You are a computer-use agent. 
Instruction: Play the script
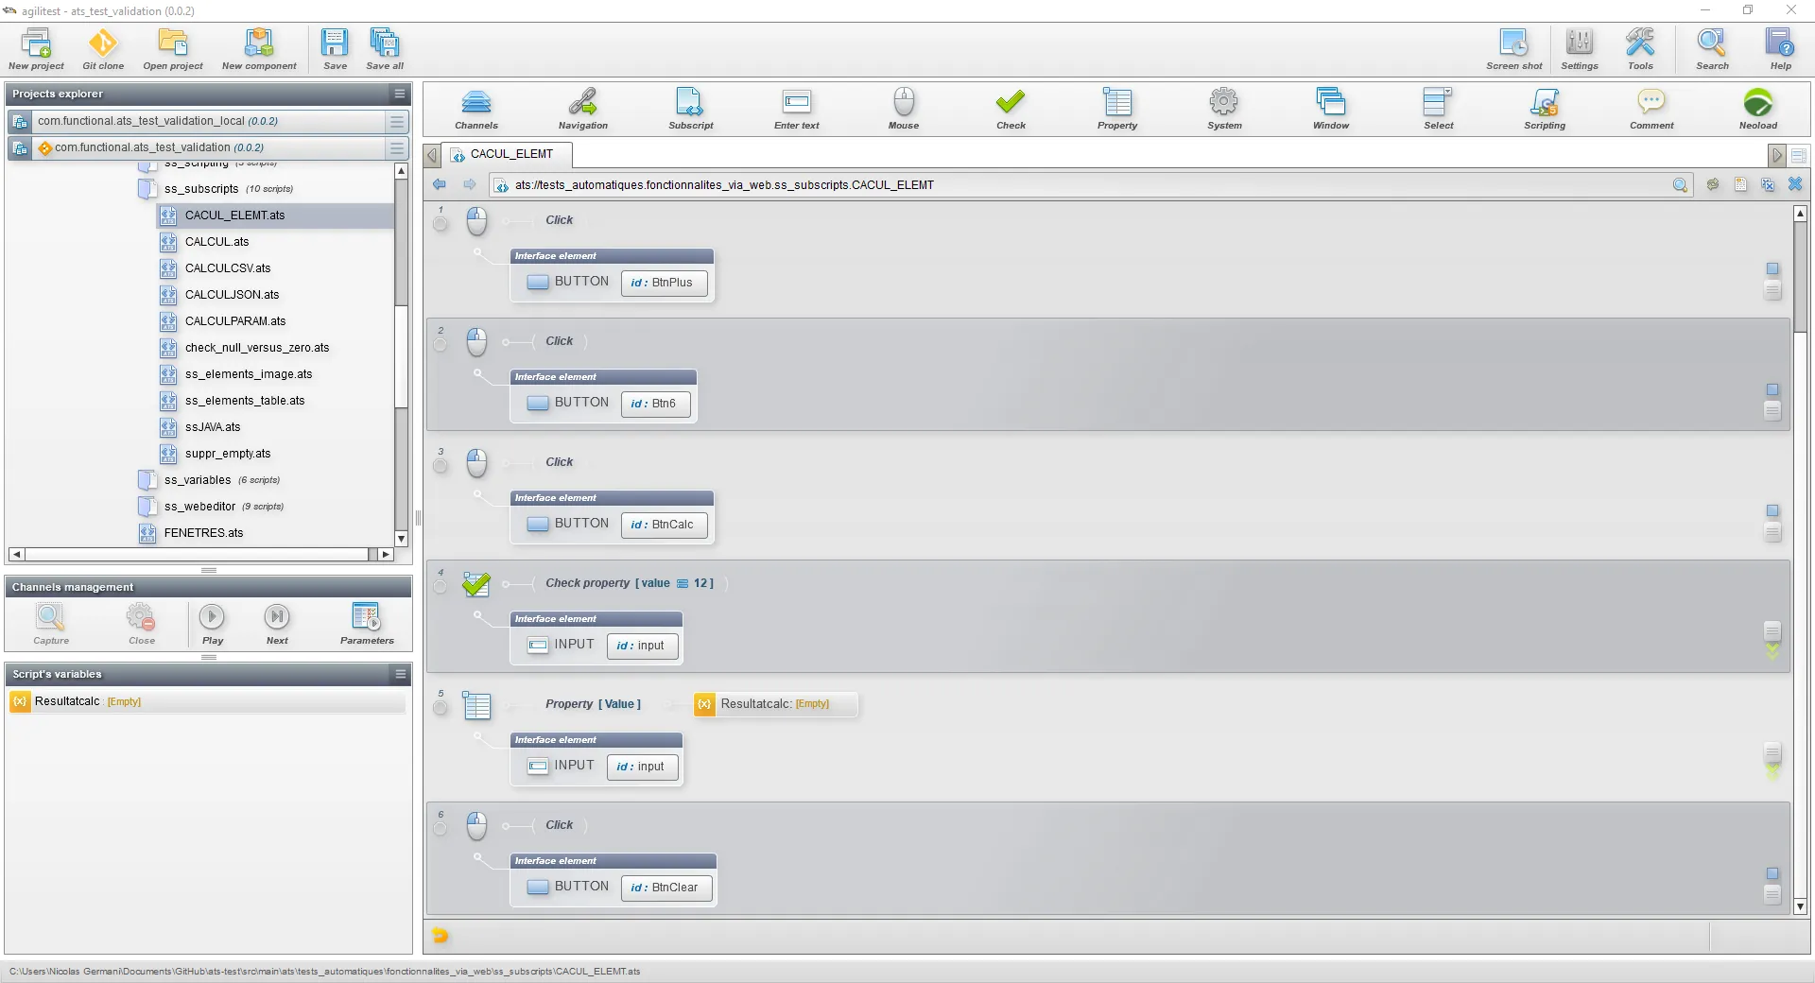click(212, 624)
